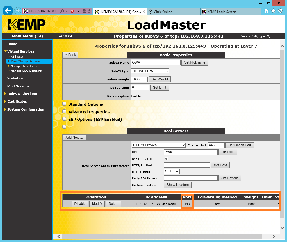The image size is (287, 242).
Task: Click the Set URL button
Action: (x=227, y=152)
